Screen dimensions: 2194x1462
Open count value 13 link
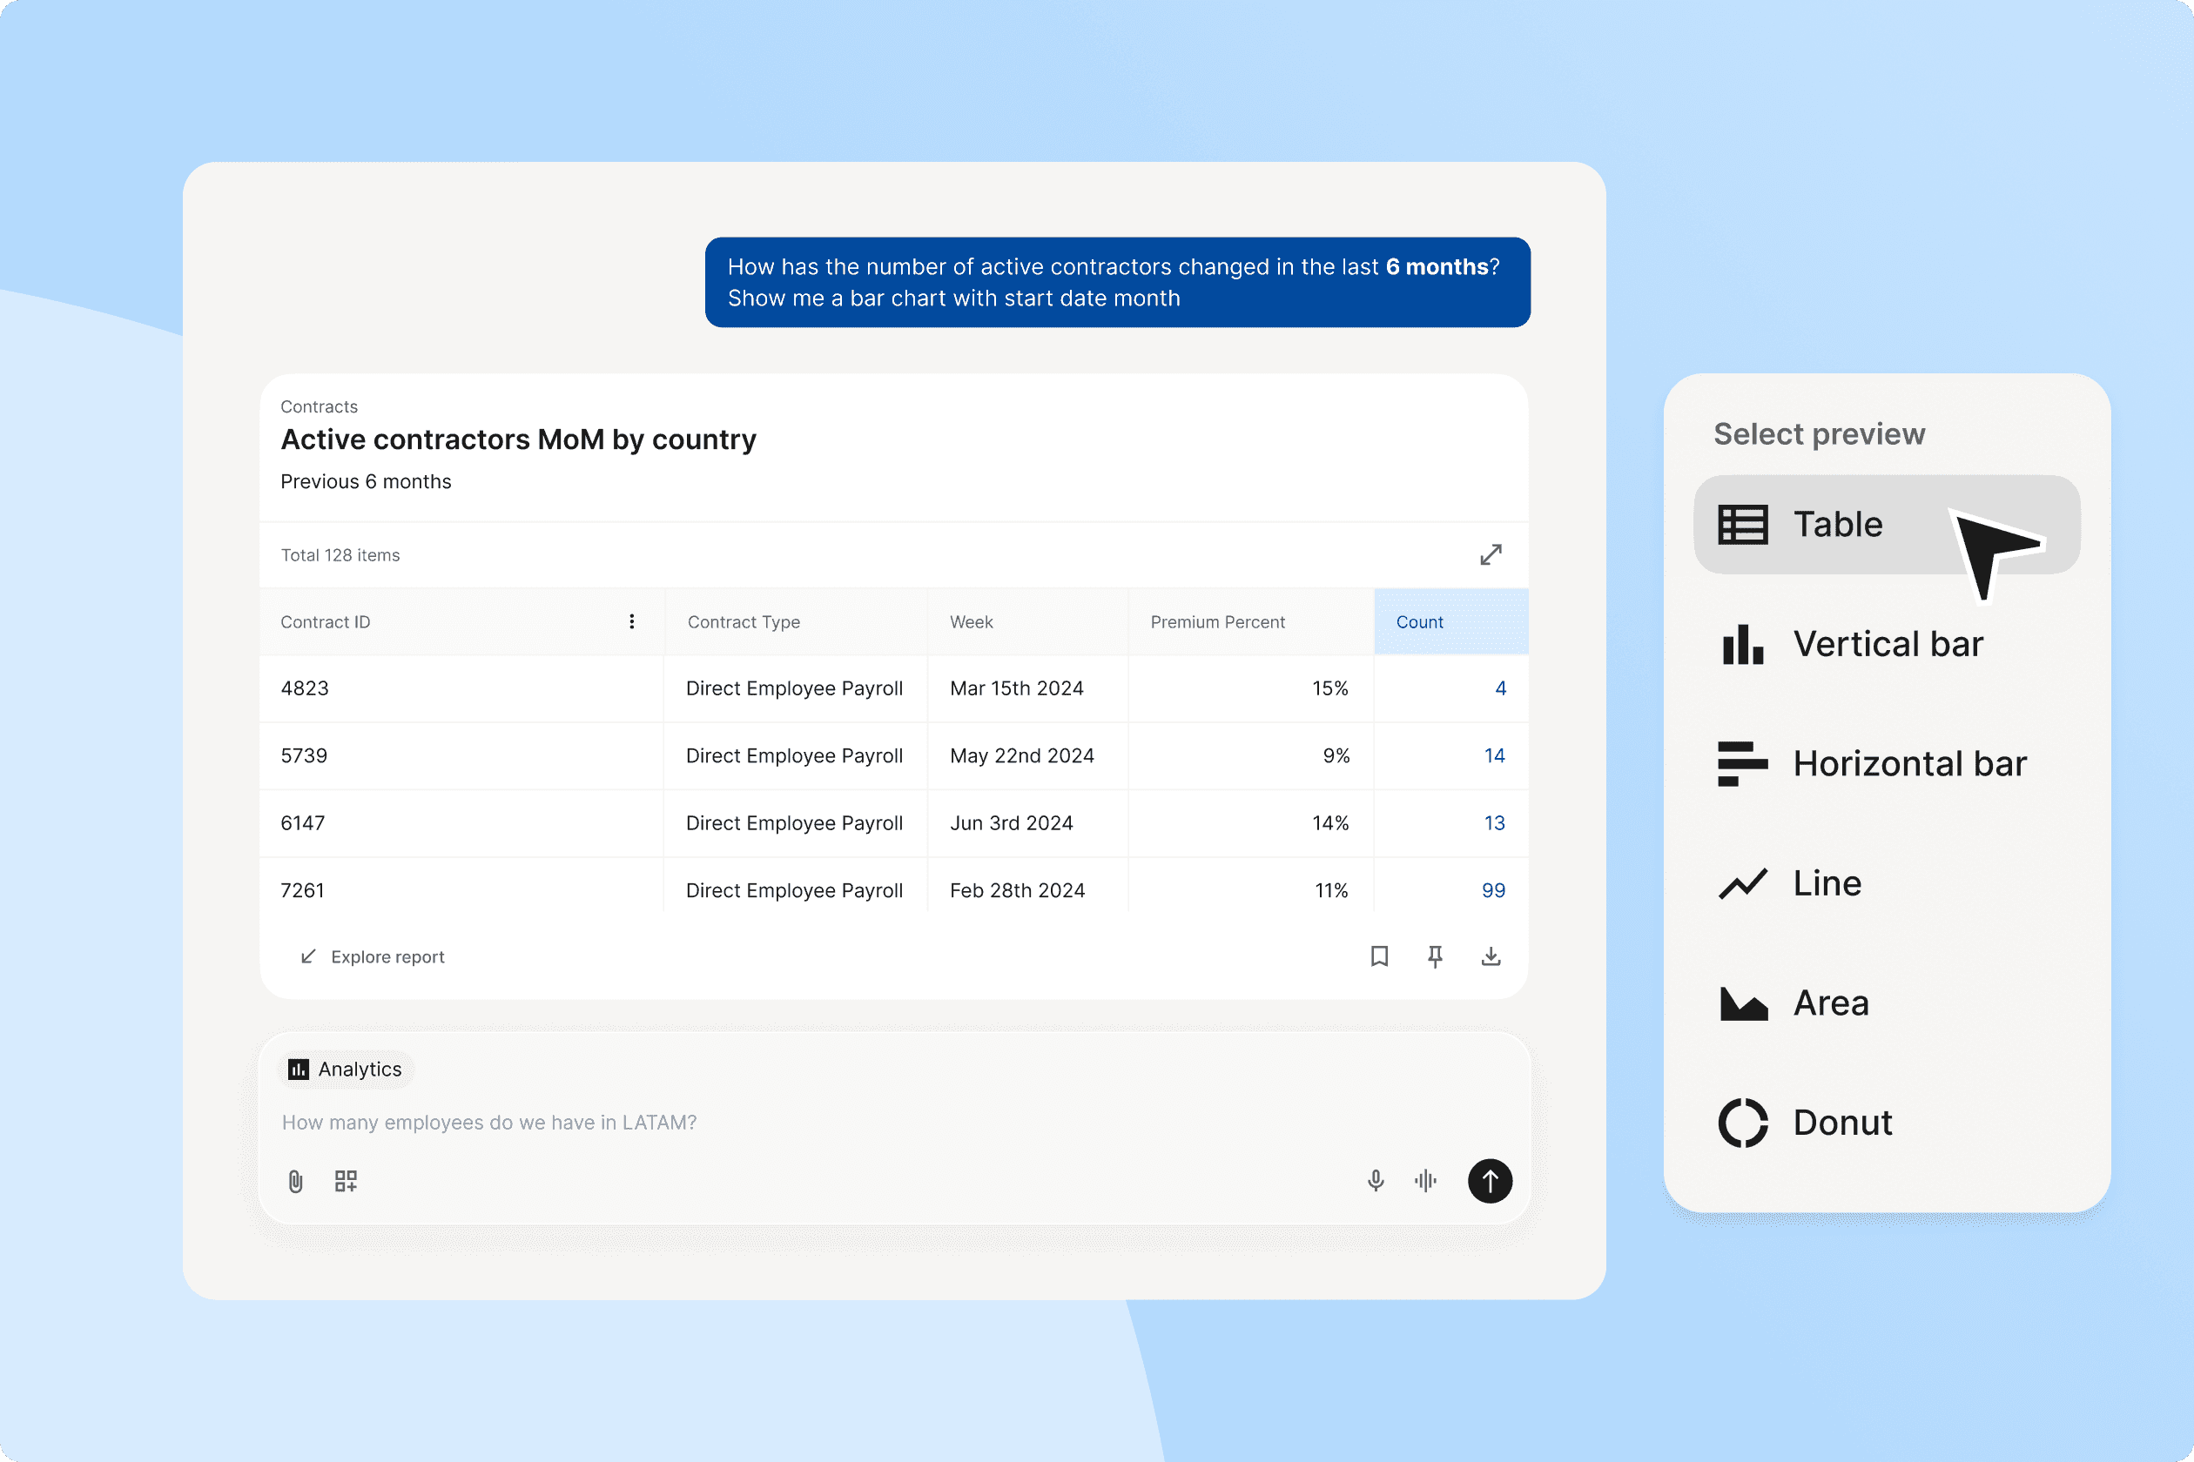pyautogui.click(x=1494, y=823)
